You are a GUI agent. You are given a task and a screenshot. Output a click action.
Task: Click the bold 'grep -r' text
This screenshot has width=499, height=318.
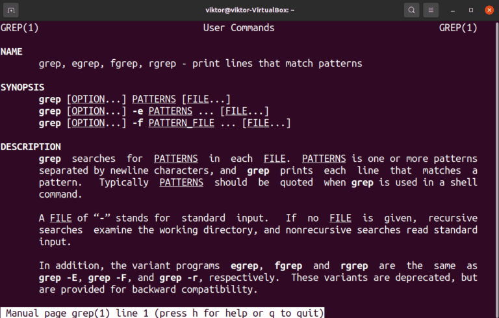[x=179, y=278]
